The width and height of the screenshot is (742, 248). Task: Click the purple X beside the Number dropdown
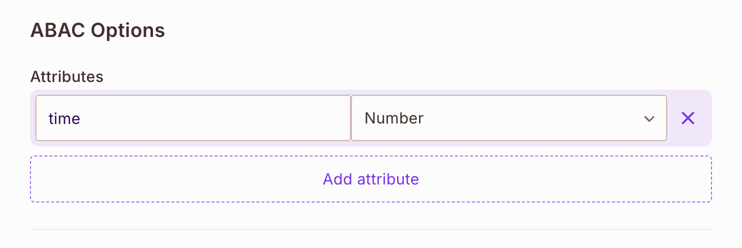[688, 118]
